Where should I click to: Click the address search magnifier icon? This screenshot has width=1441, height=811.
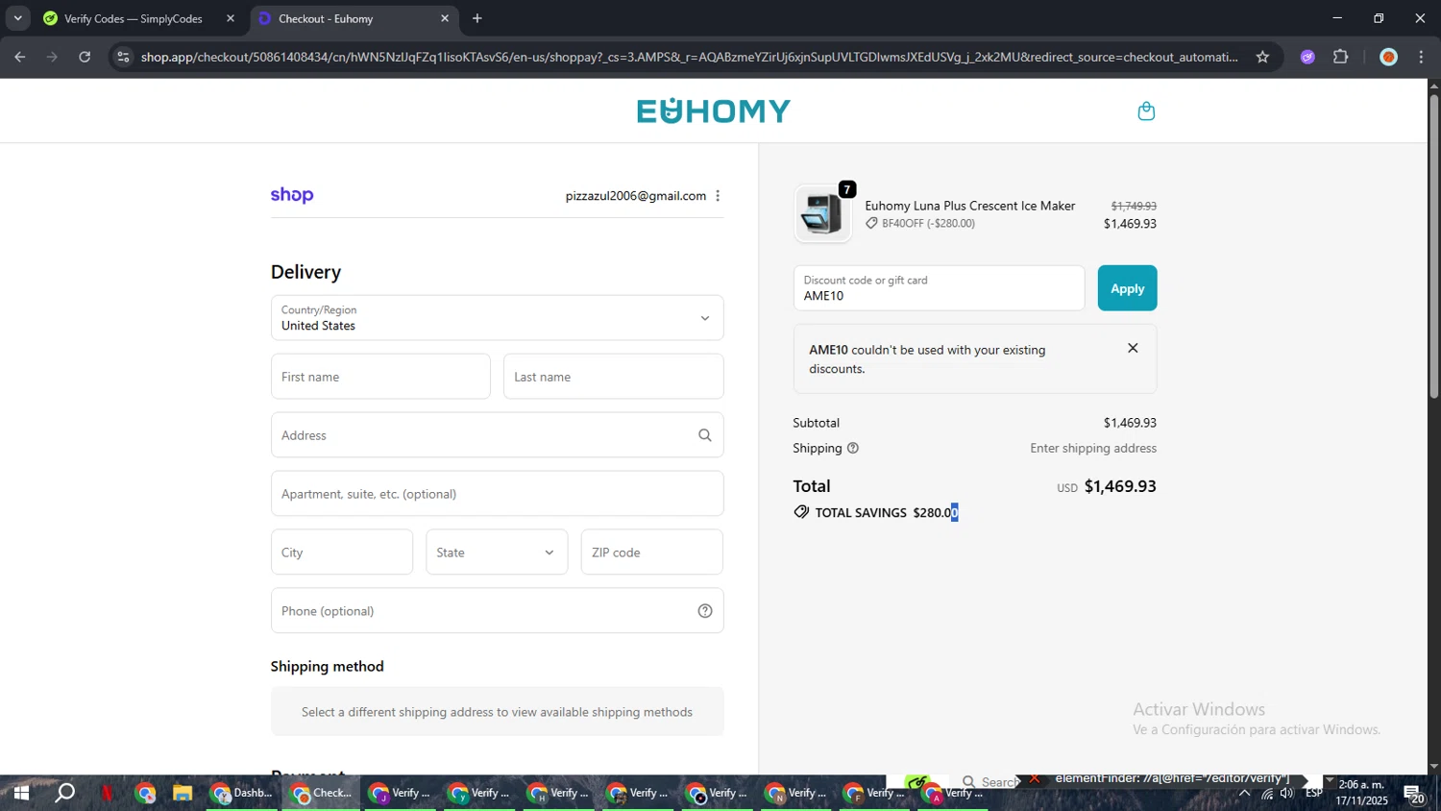[x=704, y=435]
